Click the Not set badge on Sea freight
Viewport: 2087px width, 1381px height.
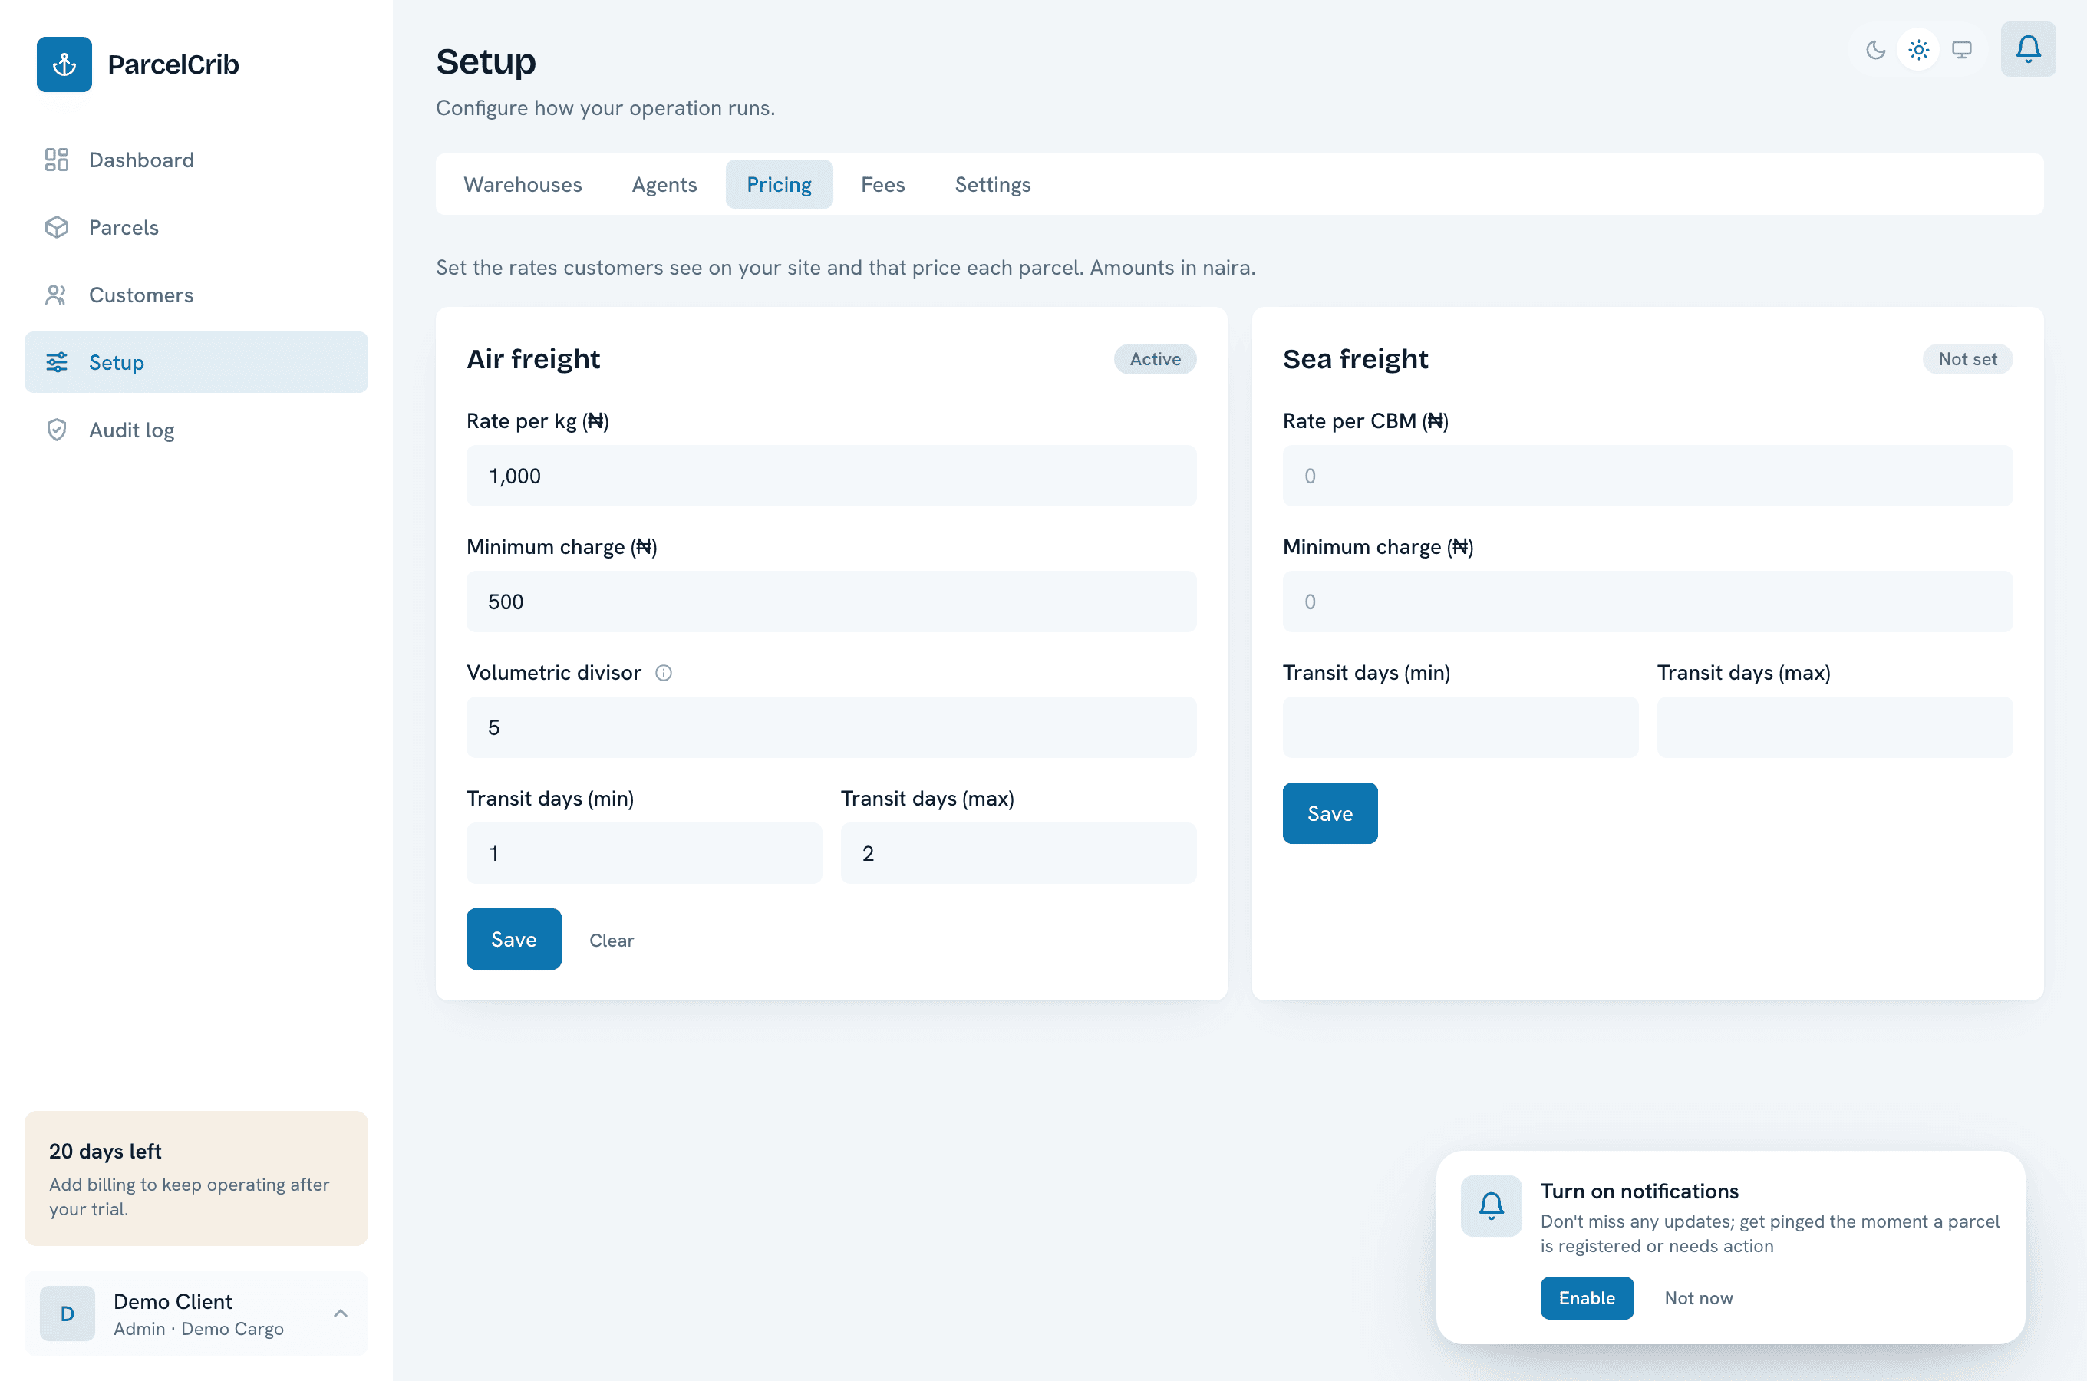coord(1967,359)
